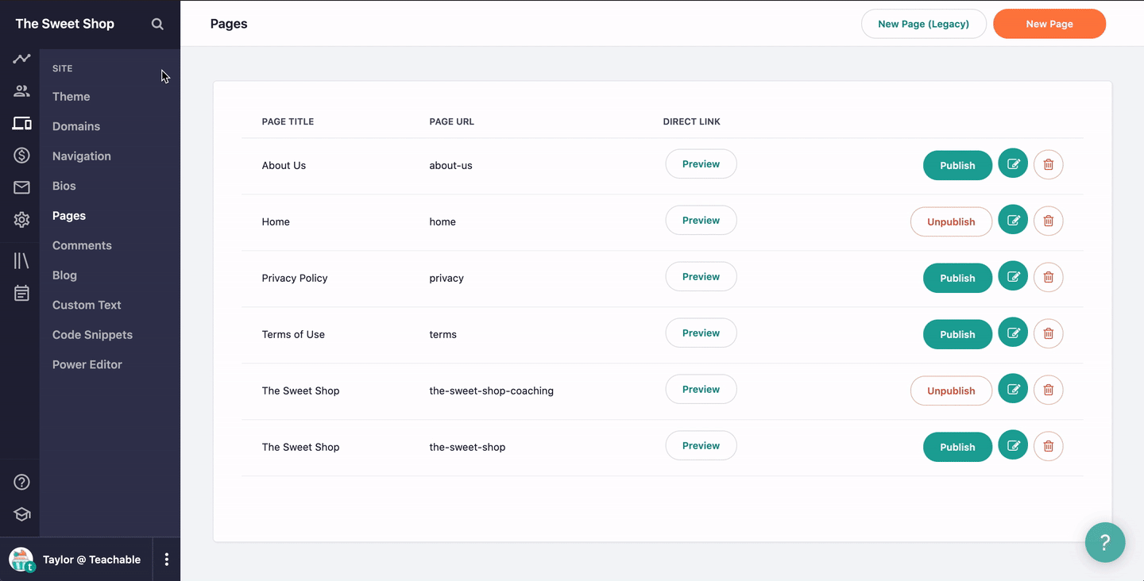Edit the the-sweet-shop-coaching page

click(1013, 389)
